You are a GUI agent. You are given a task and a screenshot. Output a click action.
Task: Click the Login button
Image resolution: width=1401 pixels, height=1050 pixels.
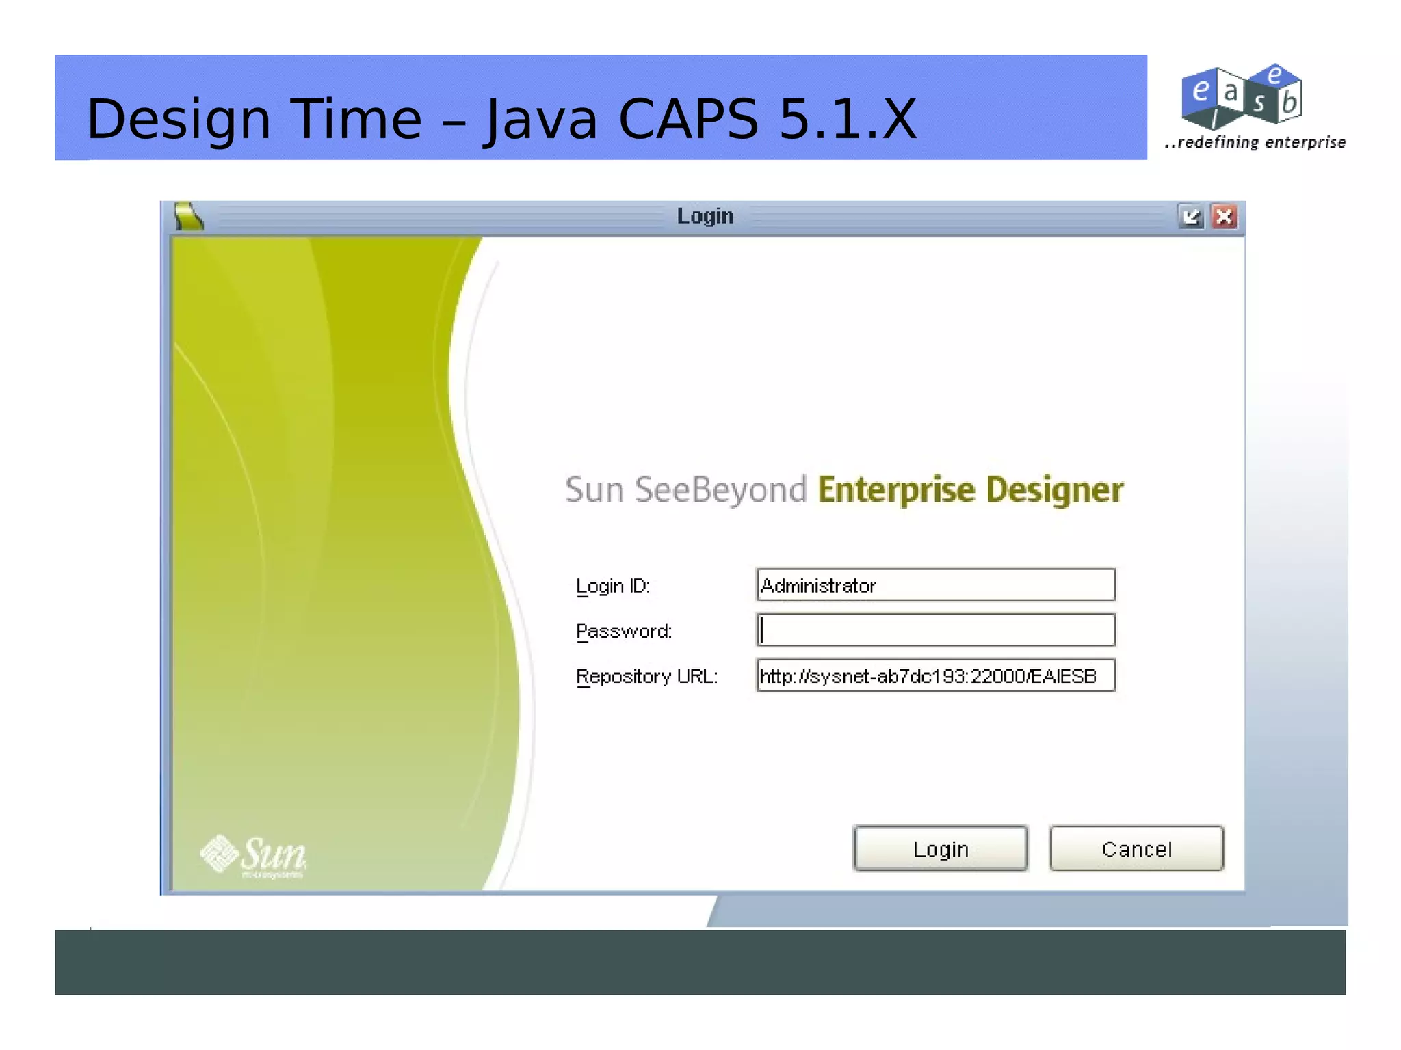point(941,848)
